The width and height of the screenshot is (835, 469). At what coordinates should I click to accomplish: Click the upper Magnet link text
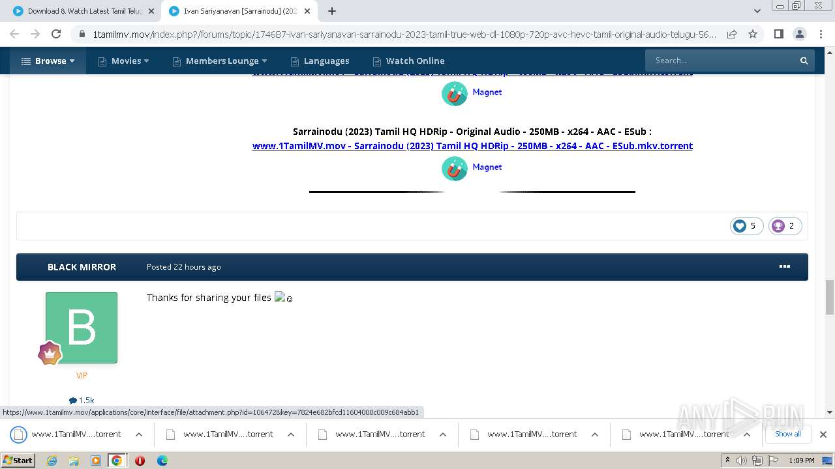(x=487, y=92)
